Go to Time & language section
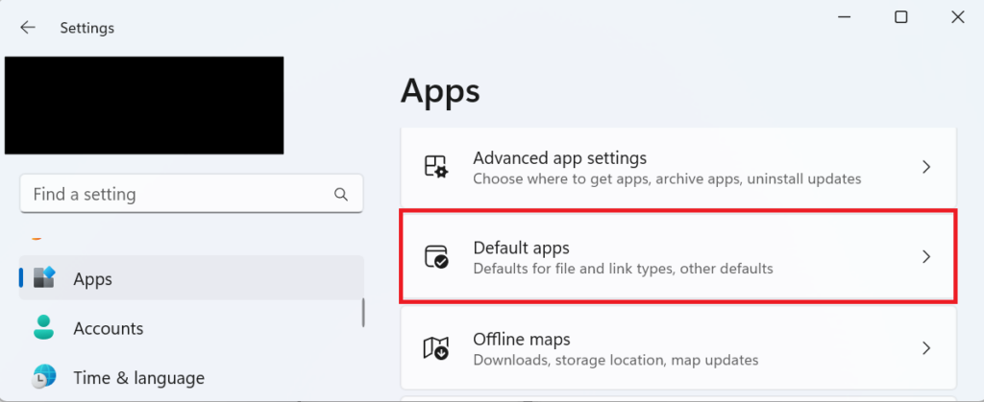This screenshot has height=402, width=984. pyautogui.click(x=191, y=378)
